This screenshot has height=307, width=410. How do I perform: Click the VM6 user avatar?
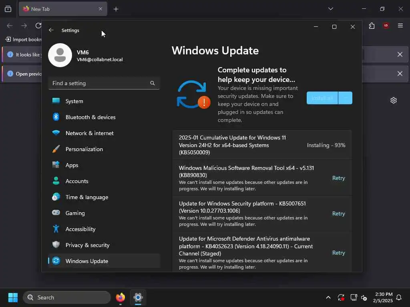tap(60, 55)
